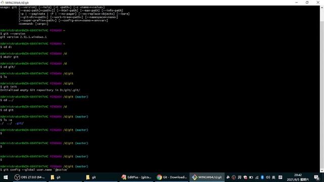Click the terminal scrollbar up arrow
This screenshot has height=182, width=324.
pyautogui.click(x=322, y=8)
